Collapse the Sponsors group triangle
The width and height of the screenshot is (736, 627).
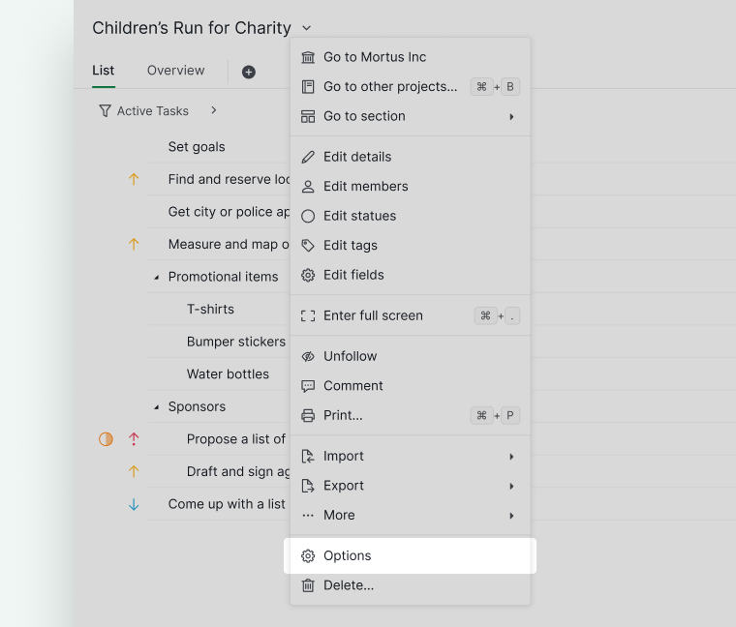pyautogui.click(x=157, y=407)
